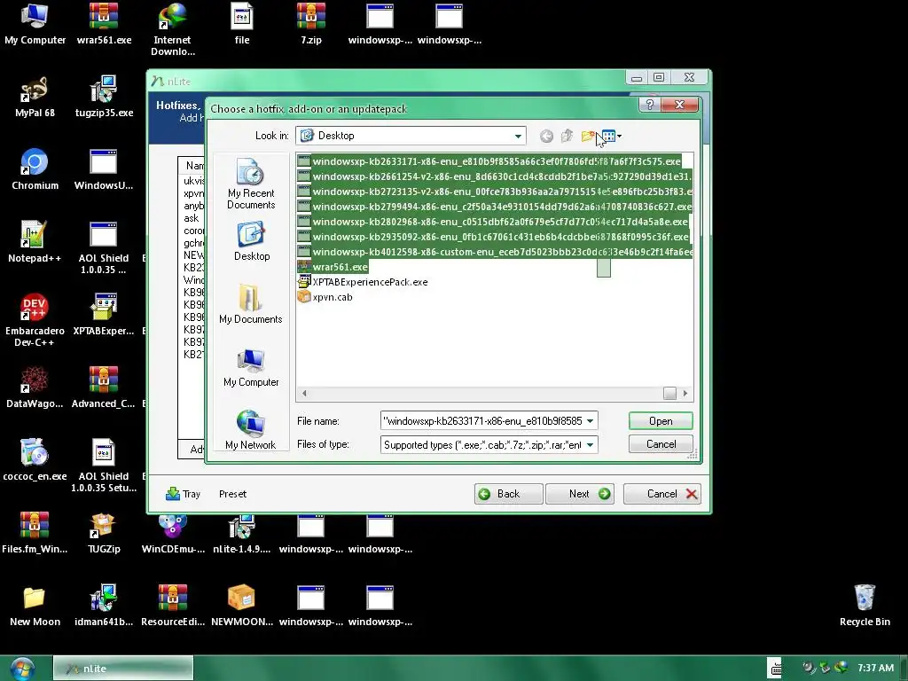Viewport: 908px width, 681px height.
Task: Select windowsxp-kb2799494 file
Action: click(495, 206)
